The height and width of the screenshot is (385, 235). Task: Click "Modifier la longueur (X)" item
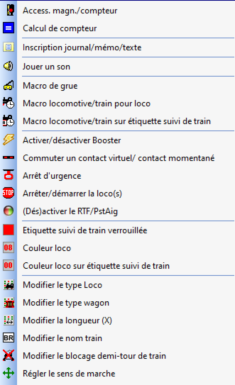click(67, 320)
